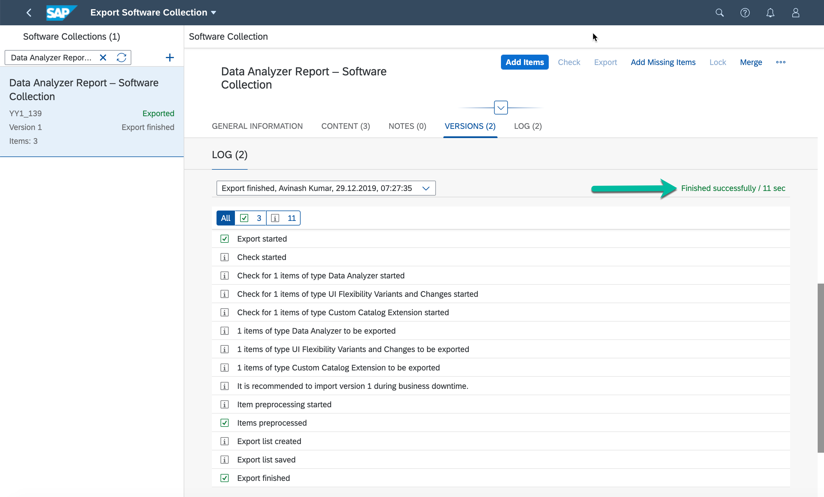Refresh the software collections list
Viewport: 824px width, 497px height.
121,58
